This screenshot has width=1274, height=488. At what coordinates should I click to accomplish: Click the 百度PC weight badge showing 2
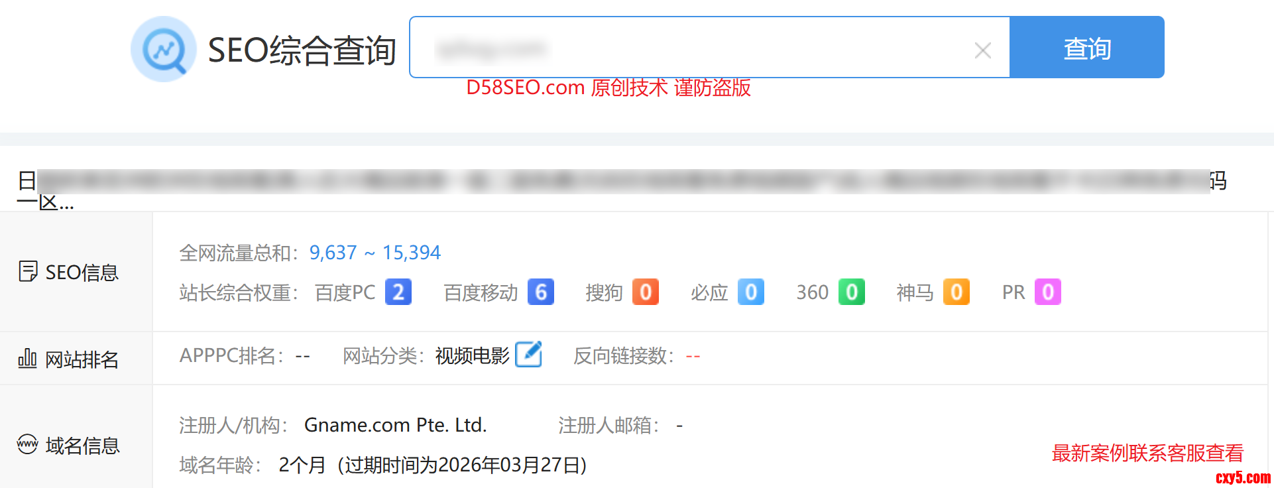point(398,292)
